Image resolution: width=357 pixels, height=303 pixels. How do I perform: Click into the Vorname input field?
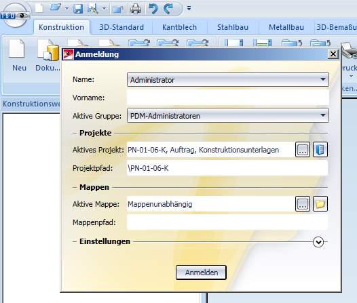(228, 98)
